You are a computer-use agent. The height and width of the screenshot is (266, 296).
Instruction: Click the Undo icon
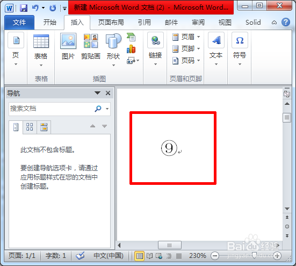click(x=35, y=8)
